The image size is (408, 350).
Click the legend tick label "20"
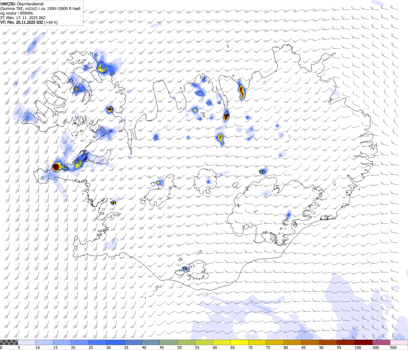click(73, 348)
